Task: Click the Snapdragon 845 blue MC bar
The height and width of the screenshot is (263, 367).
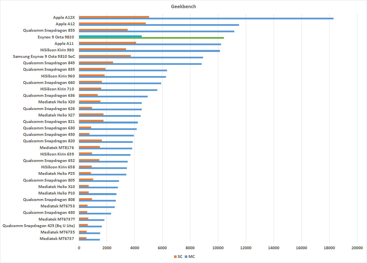Action: click(140, 64)
